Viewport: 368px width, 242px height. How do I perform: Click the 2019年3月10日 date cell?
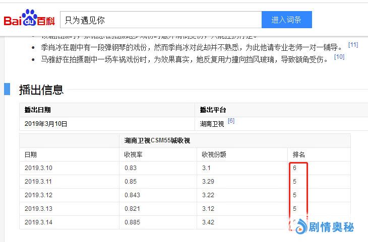tap(46, 124)
